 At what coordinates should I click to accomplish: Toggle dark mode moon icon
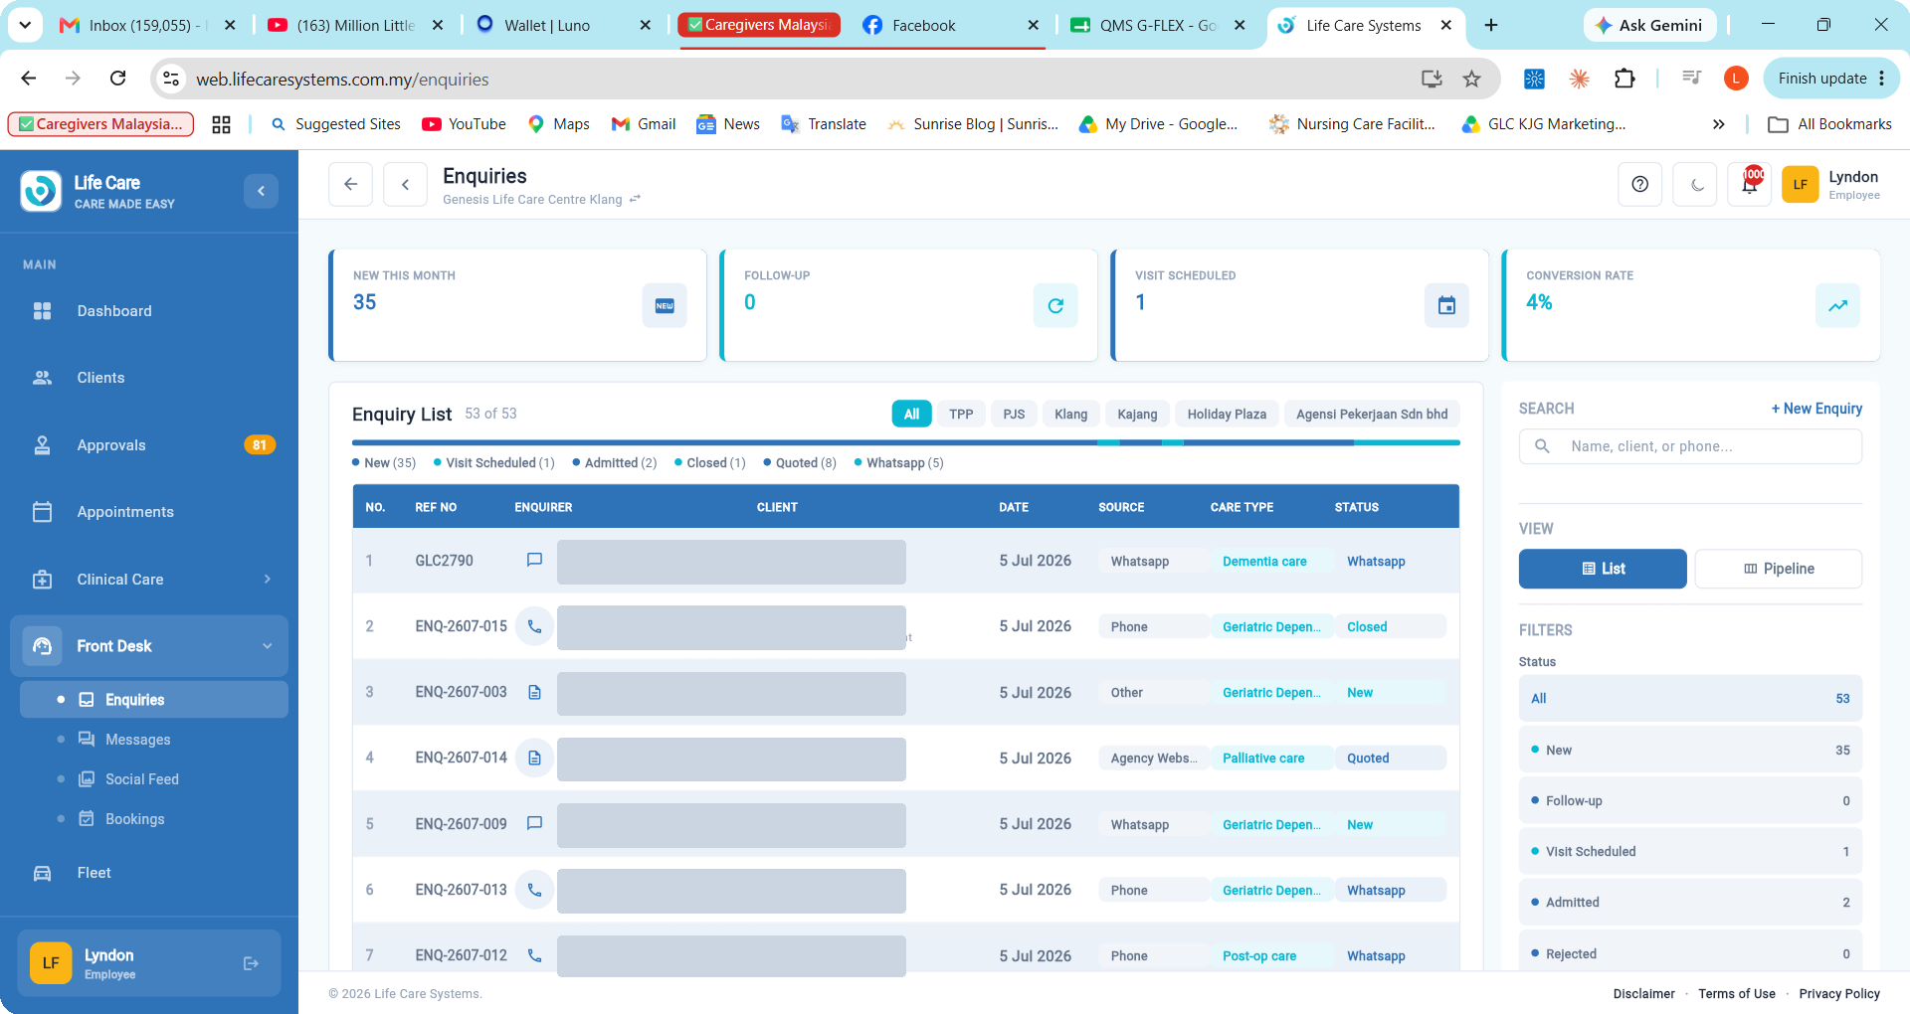coord(1696,184)
